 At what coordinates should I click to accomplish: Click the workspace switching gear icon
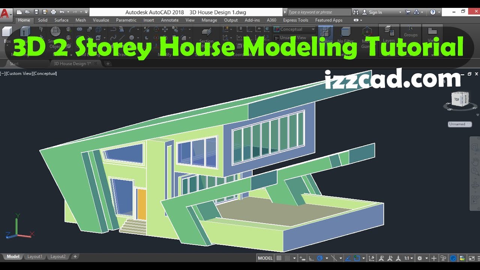(x=420, y=258)
